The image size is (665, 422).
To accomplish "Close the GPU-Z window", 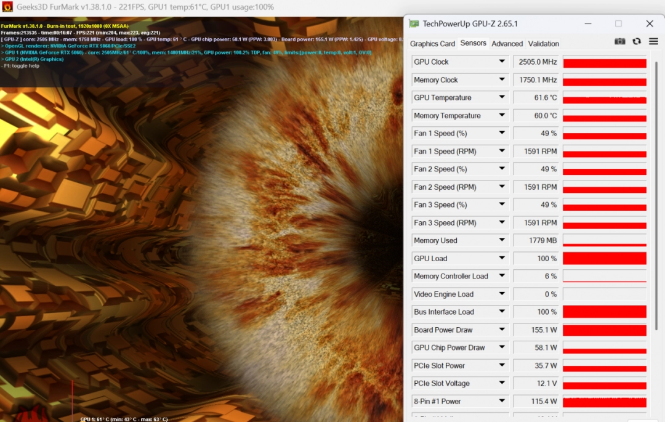I will [650, 23].
